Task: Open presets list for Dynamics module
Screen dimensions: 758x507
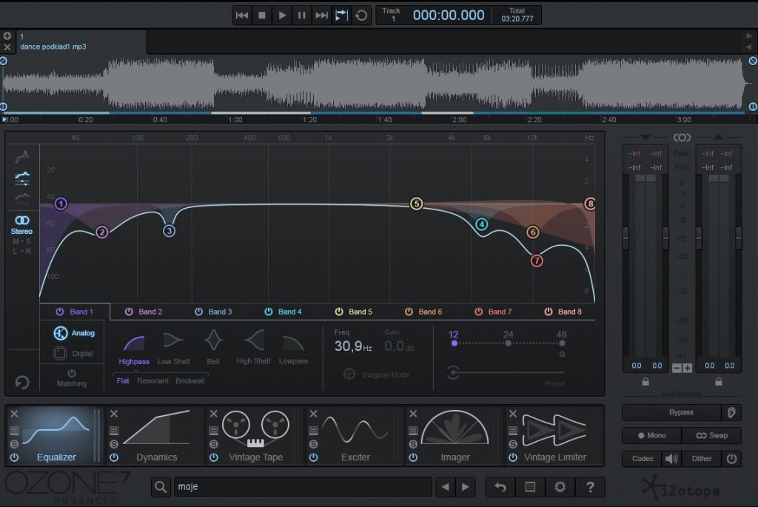Action: (114, 430)
